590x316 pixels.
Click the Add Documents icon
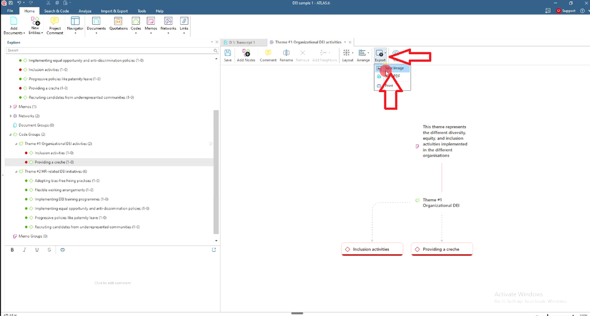coord(14,21)
